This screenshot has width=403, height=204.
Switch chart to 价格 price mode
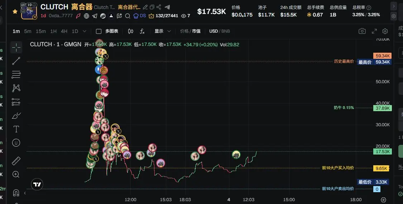[184, 31]
